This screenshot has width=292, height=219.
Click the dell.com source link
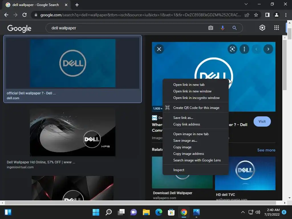13,98
